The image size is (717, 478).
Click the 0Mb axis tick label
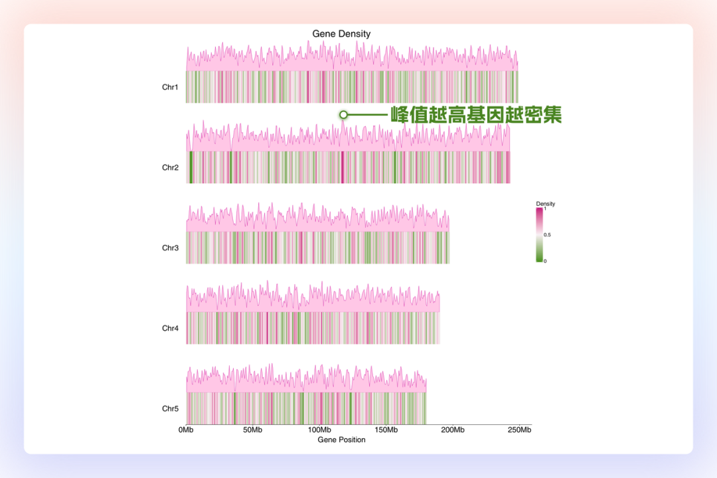[186, 430]
